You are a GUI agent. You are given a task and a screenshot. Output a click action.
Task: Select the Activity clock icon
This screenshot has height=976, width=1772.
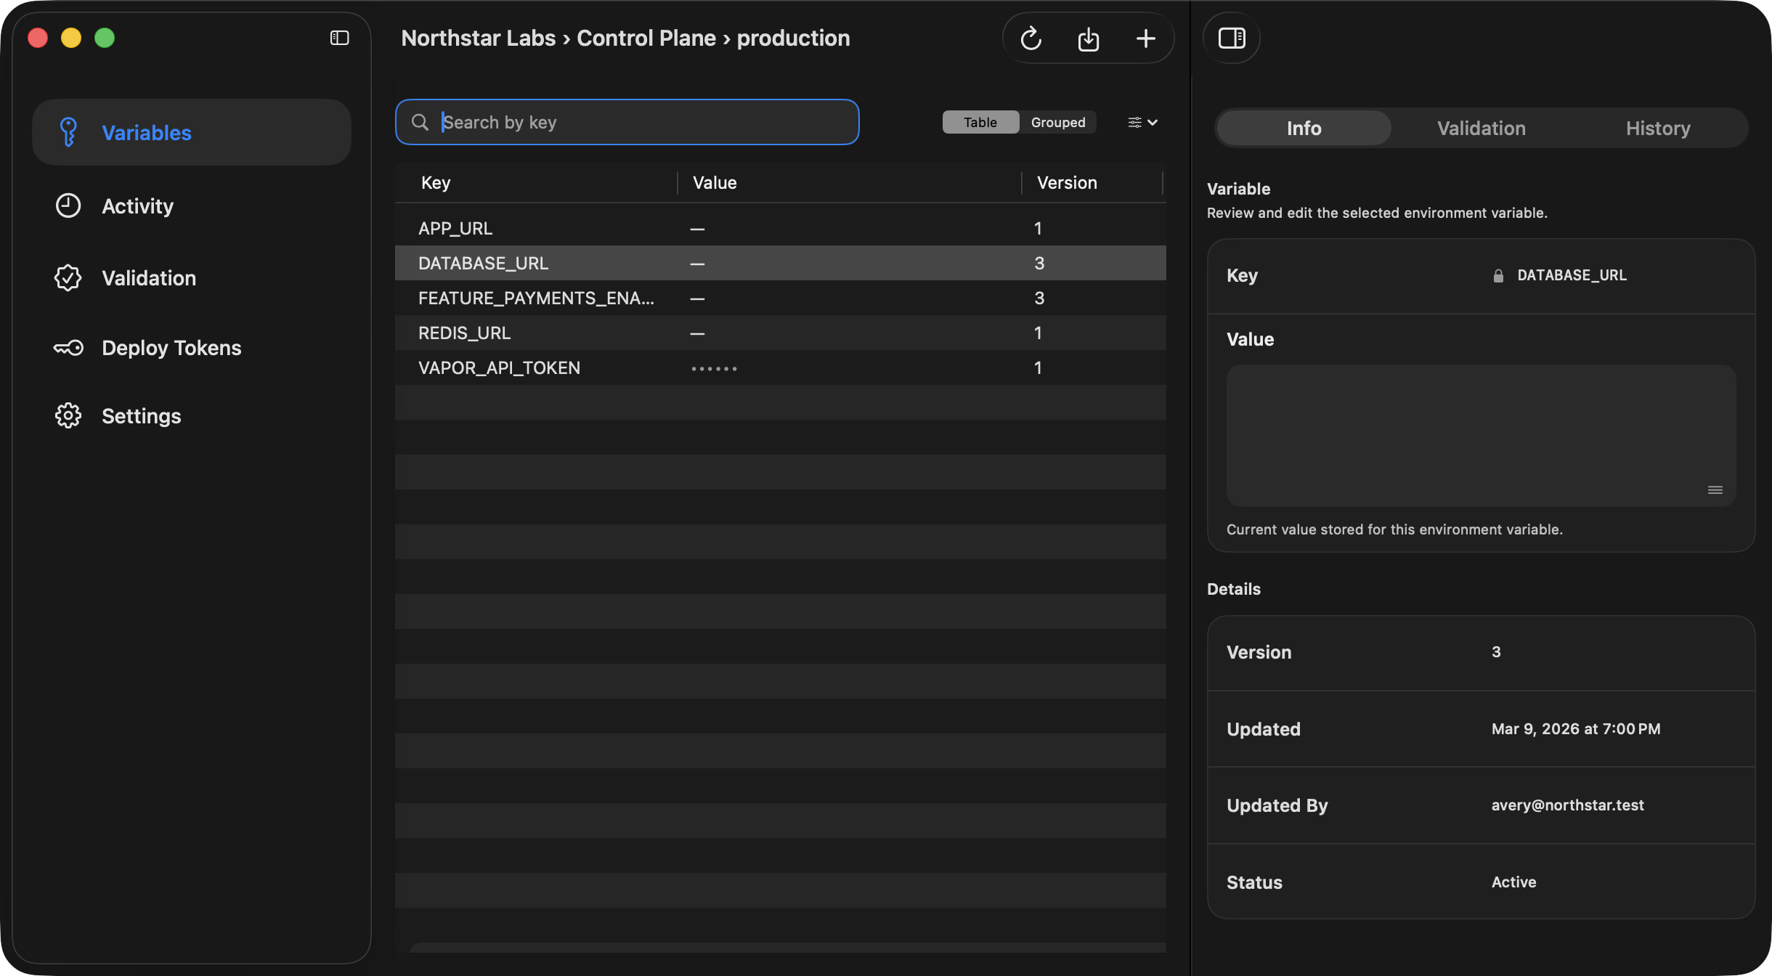[68, 206]
